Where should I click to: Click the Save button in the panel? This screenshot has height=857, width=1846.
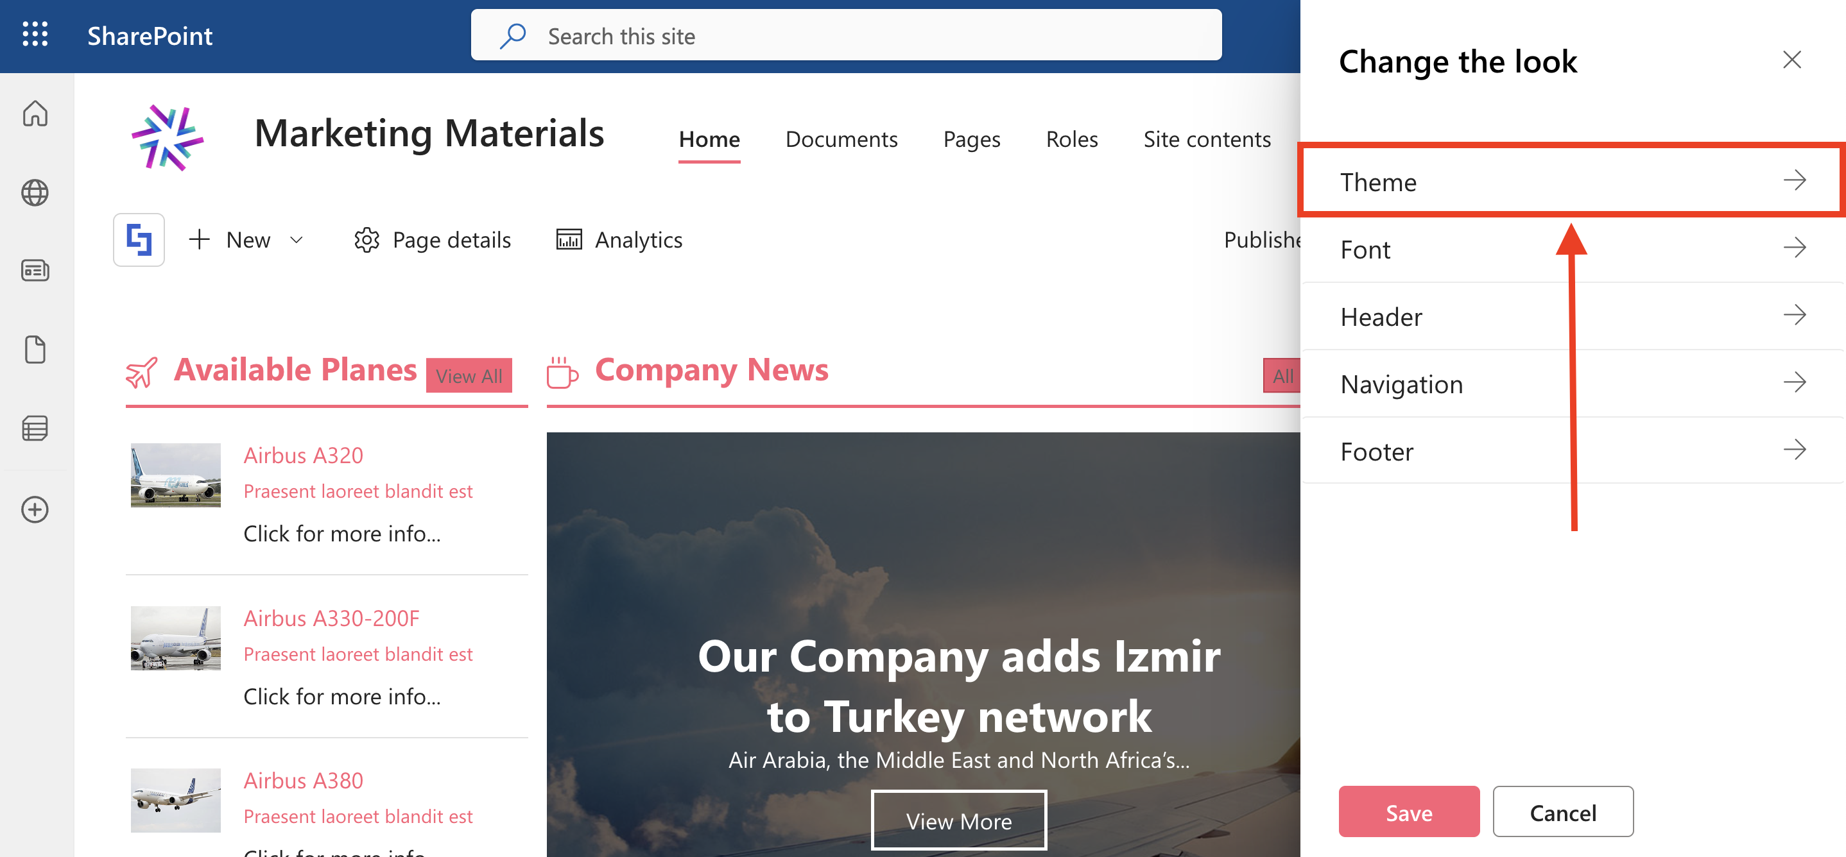[x=1408, y=812]
